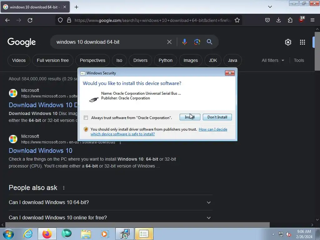Go to Google home via the logo
Image resolution: width=320 pixels, height=240 pixels.
click(22, 42)
